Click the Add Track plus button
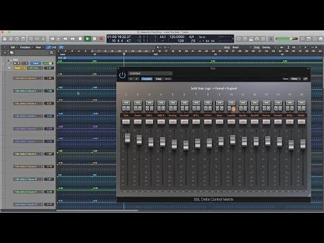Viewport: 324px width, 243px height. 5,53
